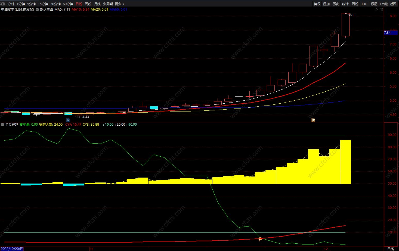Screen dimensions: 399x251
Task: Click the 8.11 high price label
Action: click(352, 15)
